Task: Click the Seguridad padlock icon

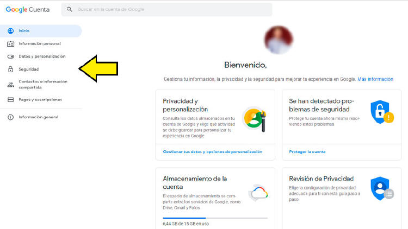Action: (10, 69)
